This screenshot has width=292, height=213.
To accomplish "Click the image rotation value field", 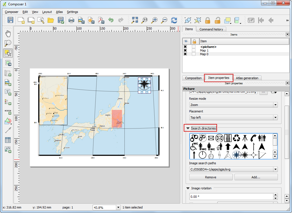I will point(231,197).
